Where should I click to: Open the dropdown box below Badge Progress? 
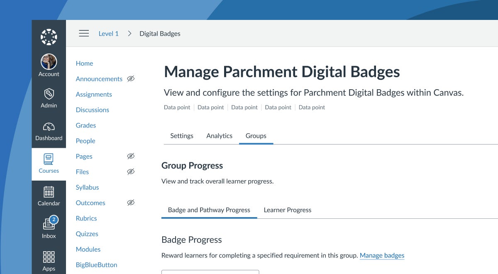click(210, 272)
